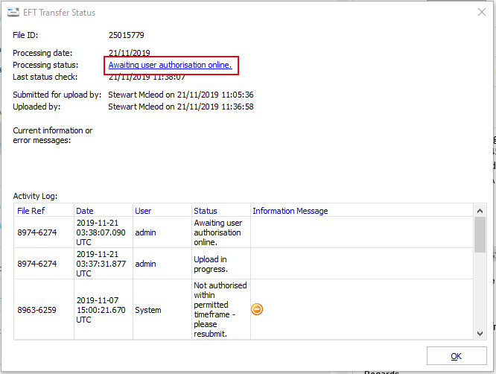Select the 2019-11-07 15:00:21.670 date cell
Image resolution: width=496 pixels, height=374 pixels.
[102, 309]
